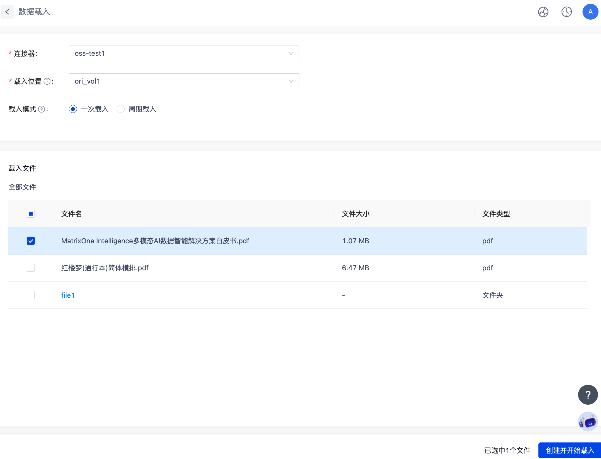Open the file1 folder link

[68, 295]
